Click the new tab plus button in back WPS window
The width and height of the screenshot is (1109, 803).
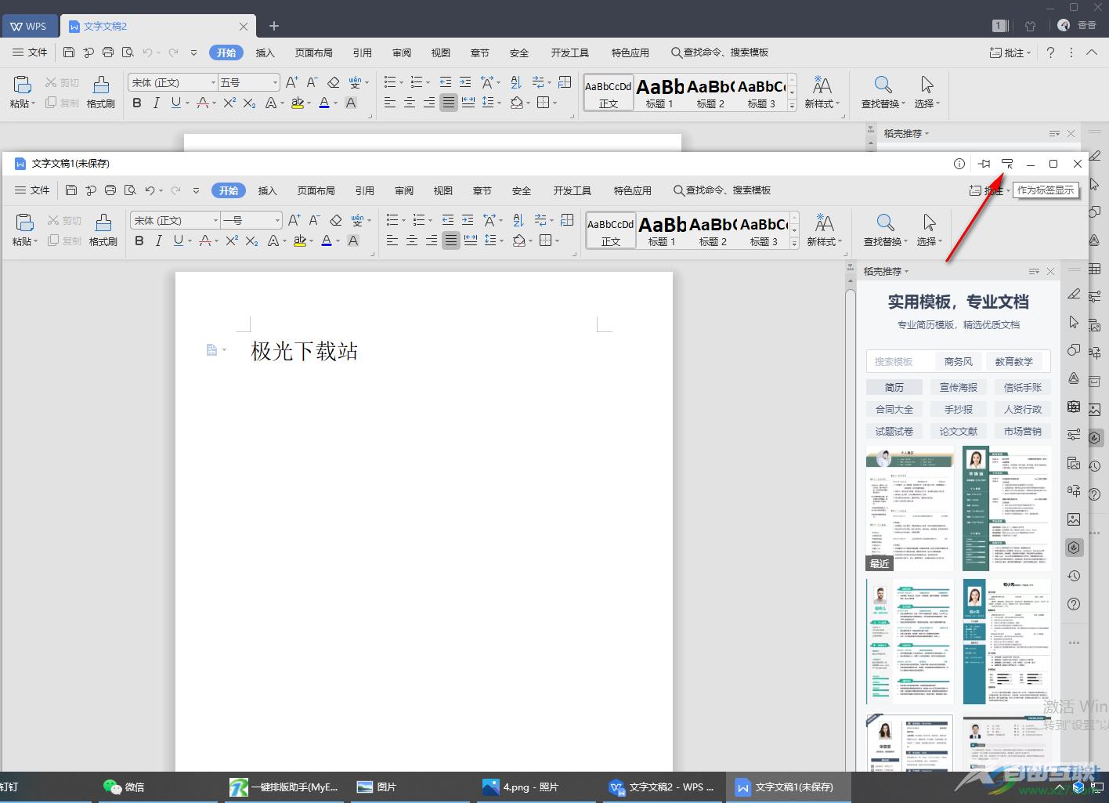click(x=274, y=26)
